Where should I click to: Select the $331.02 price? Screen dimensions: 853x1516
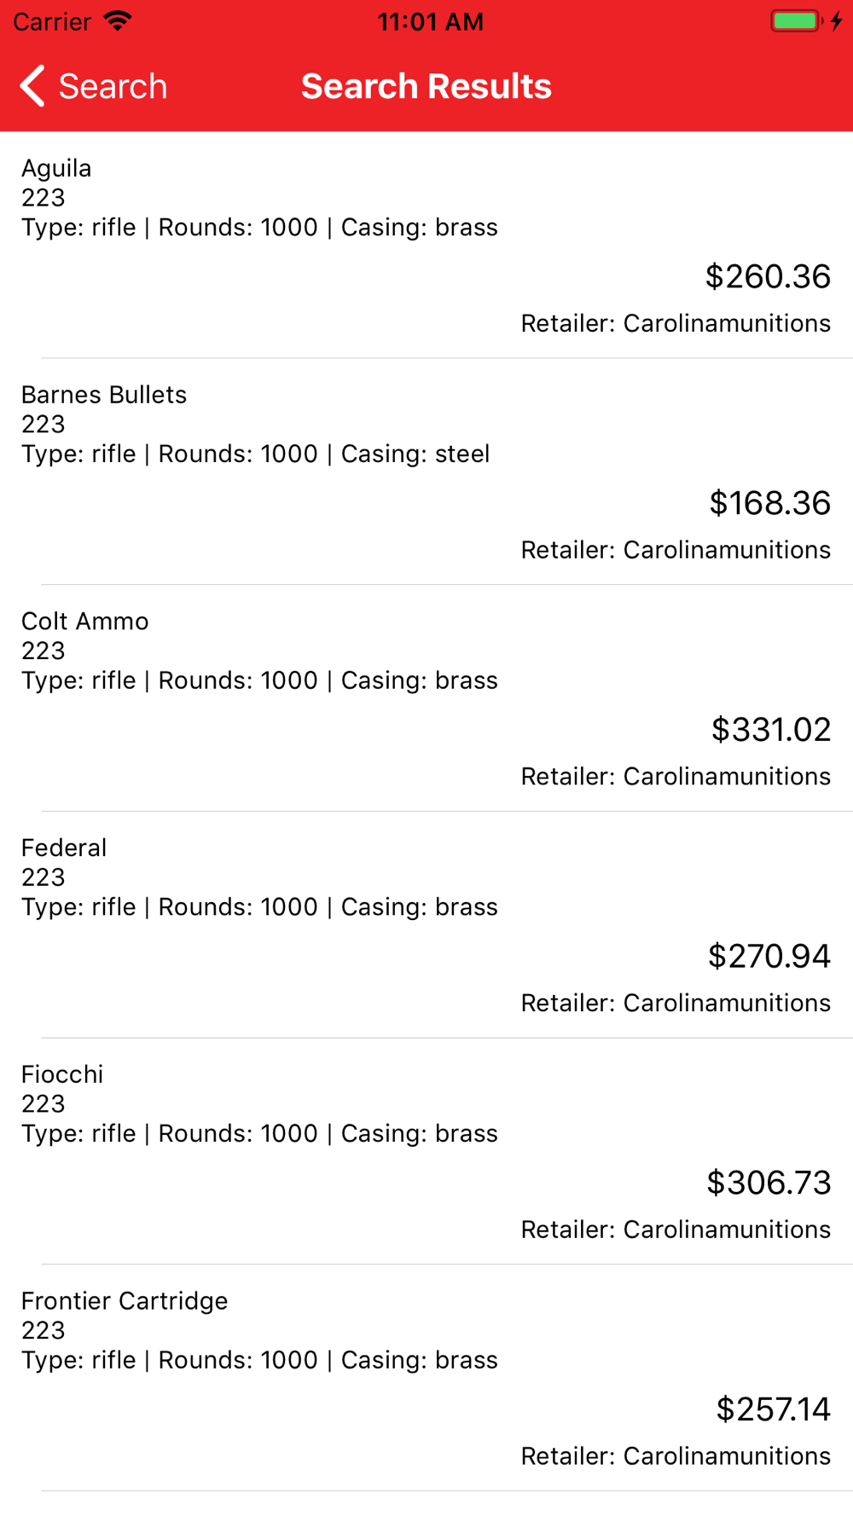(x=771, y=730)
